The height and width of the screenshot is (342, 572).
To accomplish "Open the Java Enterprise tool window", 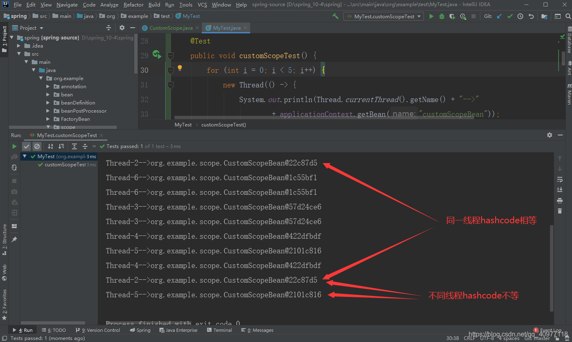I will [x=178, y=330].
